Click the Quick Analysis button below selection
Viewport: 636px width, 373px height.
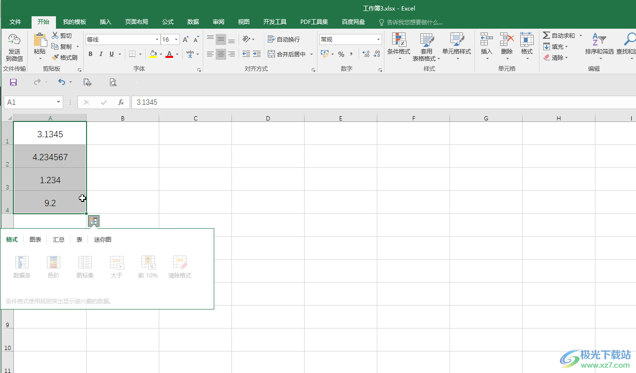pos(94,221)
